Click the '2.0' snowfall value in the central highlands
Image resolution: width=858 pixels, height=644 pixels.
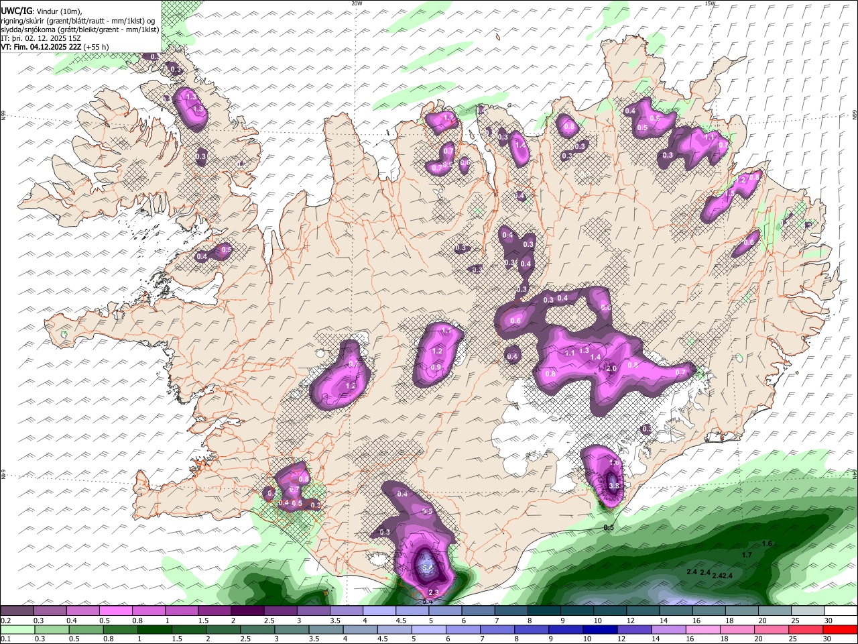point(611,368)
